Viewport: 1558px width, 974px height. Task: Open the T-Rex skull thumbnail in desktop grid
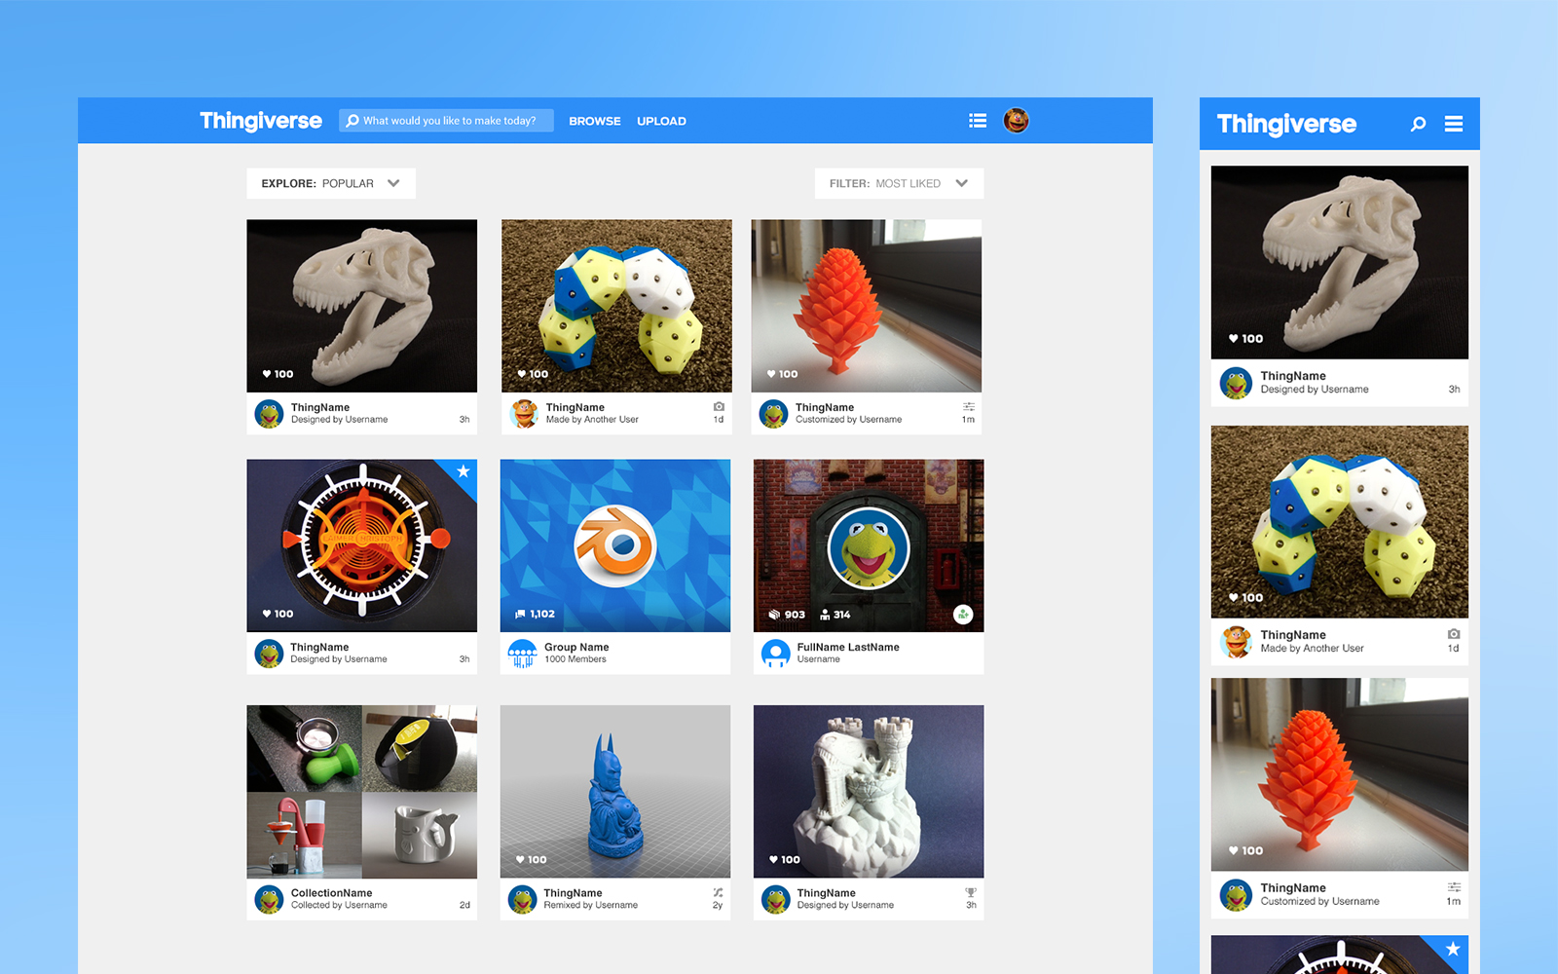tap(362, 306)
